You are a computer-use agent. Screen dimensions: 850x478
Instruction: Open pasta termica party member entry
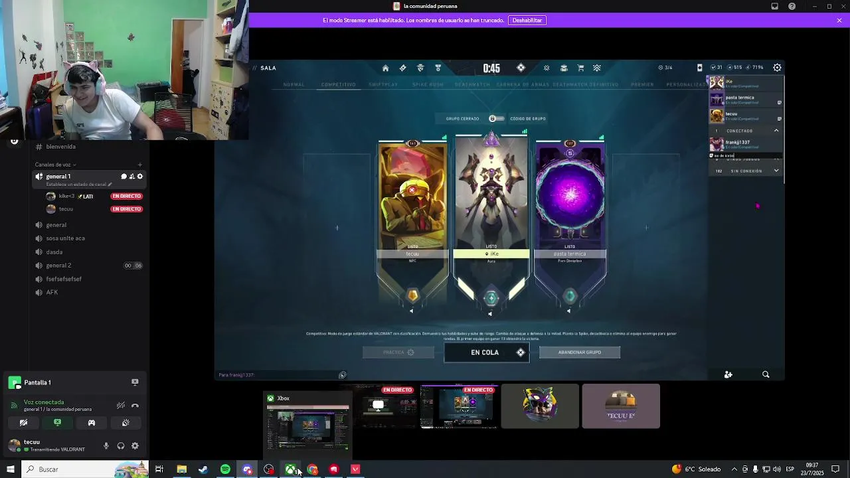[746, 100]
